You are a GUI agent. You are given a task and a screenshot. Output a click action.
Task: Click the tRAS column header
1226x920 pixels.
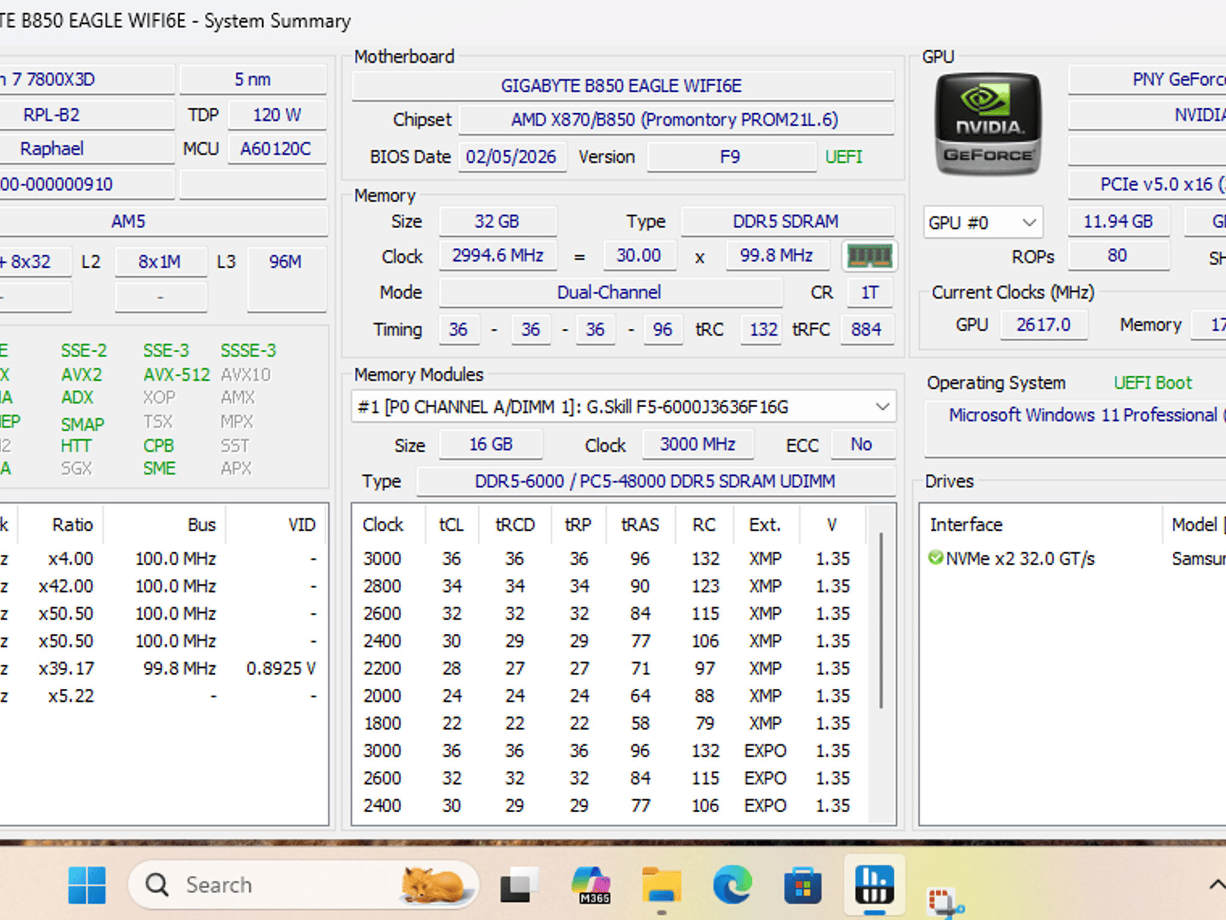coord(640,525)
